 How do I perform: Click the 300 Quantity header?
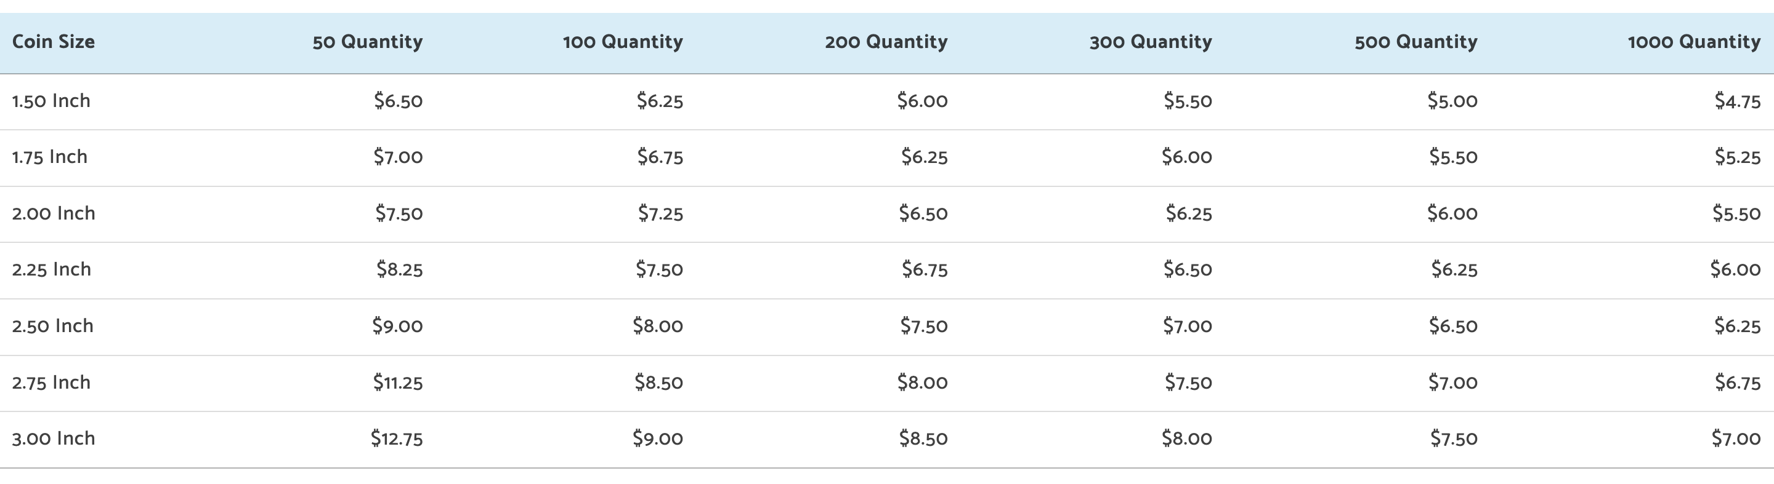1150,42
